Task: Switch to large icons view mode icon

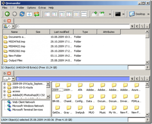Action: pos(69,14)
